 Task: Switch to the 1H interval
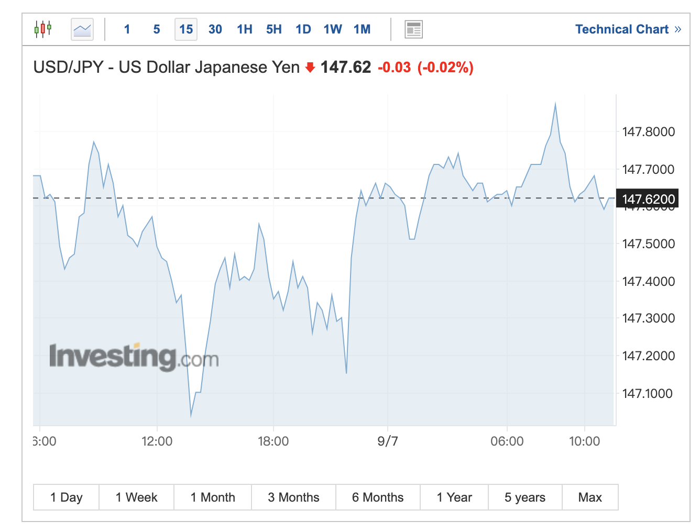click(244, 29)
